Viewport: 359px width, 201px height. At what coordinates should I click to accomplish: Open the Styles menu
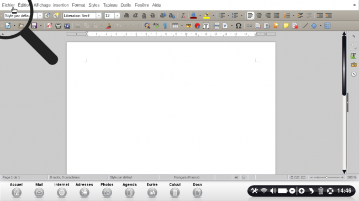pos(94,5)
